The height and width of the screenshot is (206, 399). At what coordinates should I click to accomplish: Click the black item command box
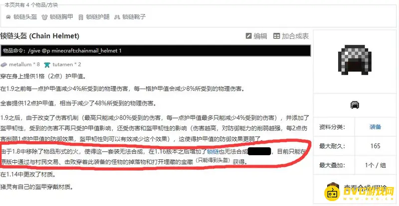coord(156,51)
